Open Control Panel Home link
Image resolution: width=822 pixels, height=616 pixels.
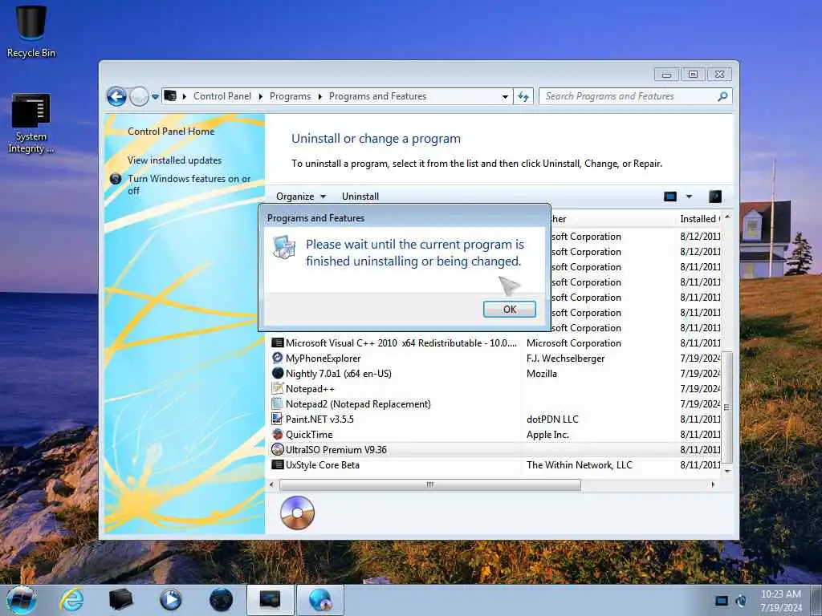(171, 132)
